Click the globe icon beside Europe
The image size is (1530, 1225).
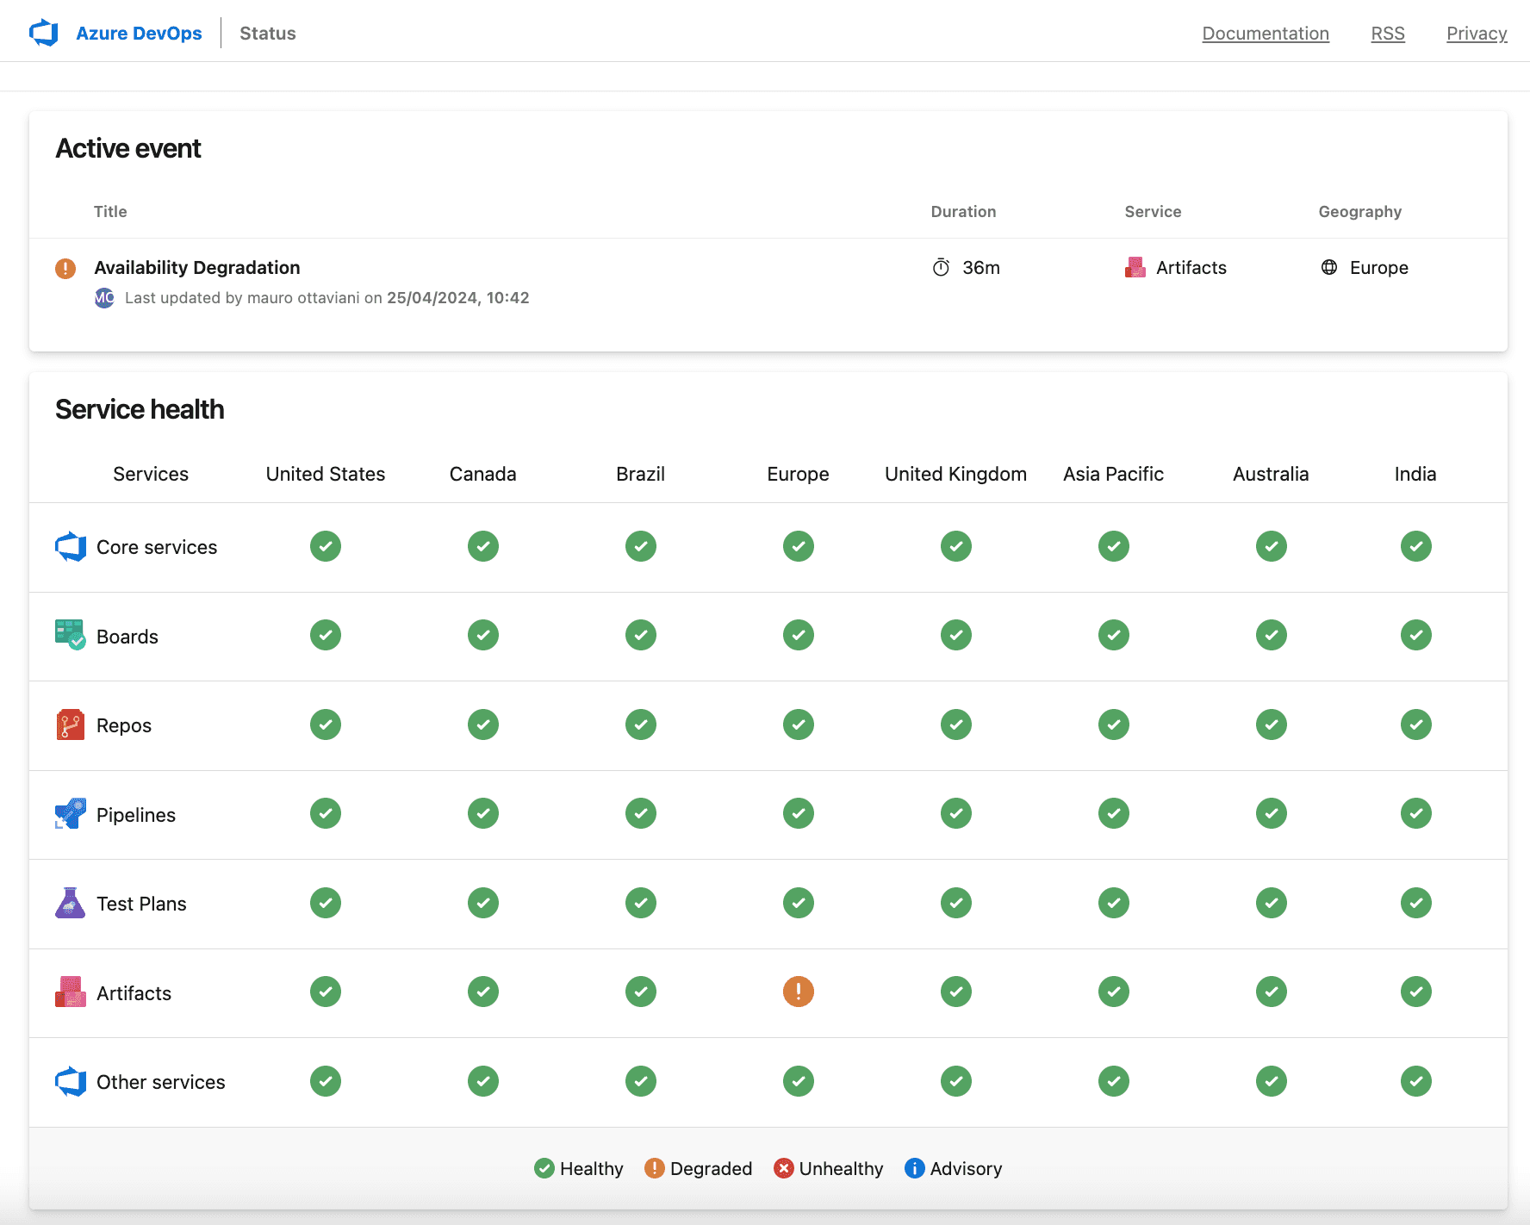[1329, 267]
